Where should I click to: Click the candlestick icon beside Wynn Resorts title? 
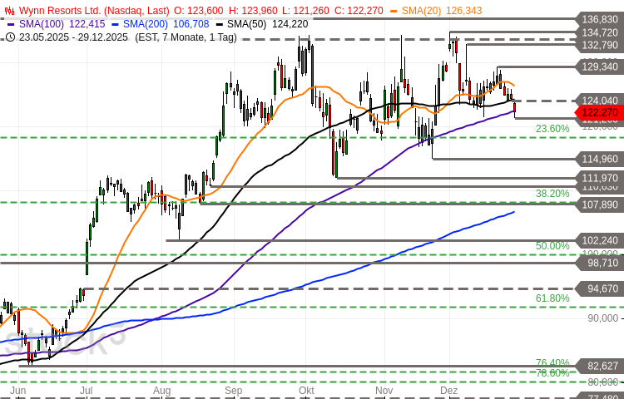9,11
